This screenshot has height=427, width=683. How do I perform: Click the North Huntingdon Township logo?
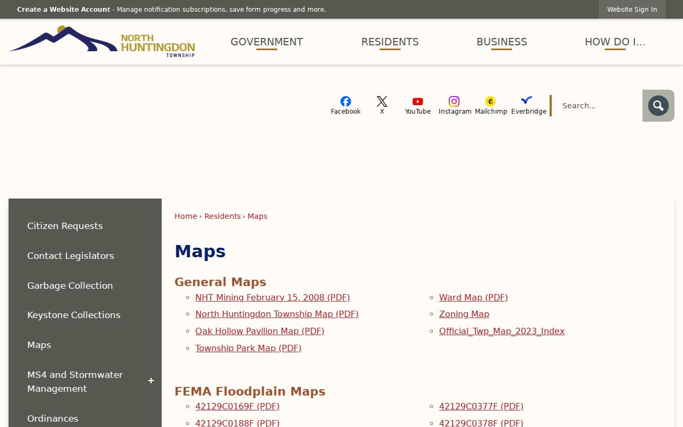click(x=102, y=42)
